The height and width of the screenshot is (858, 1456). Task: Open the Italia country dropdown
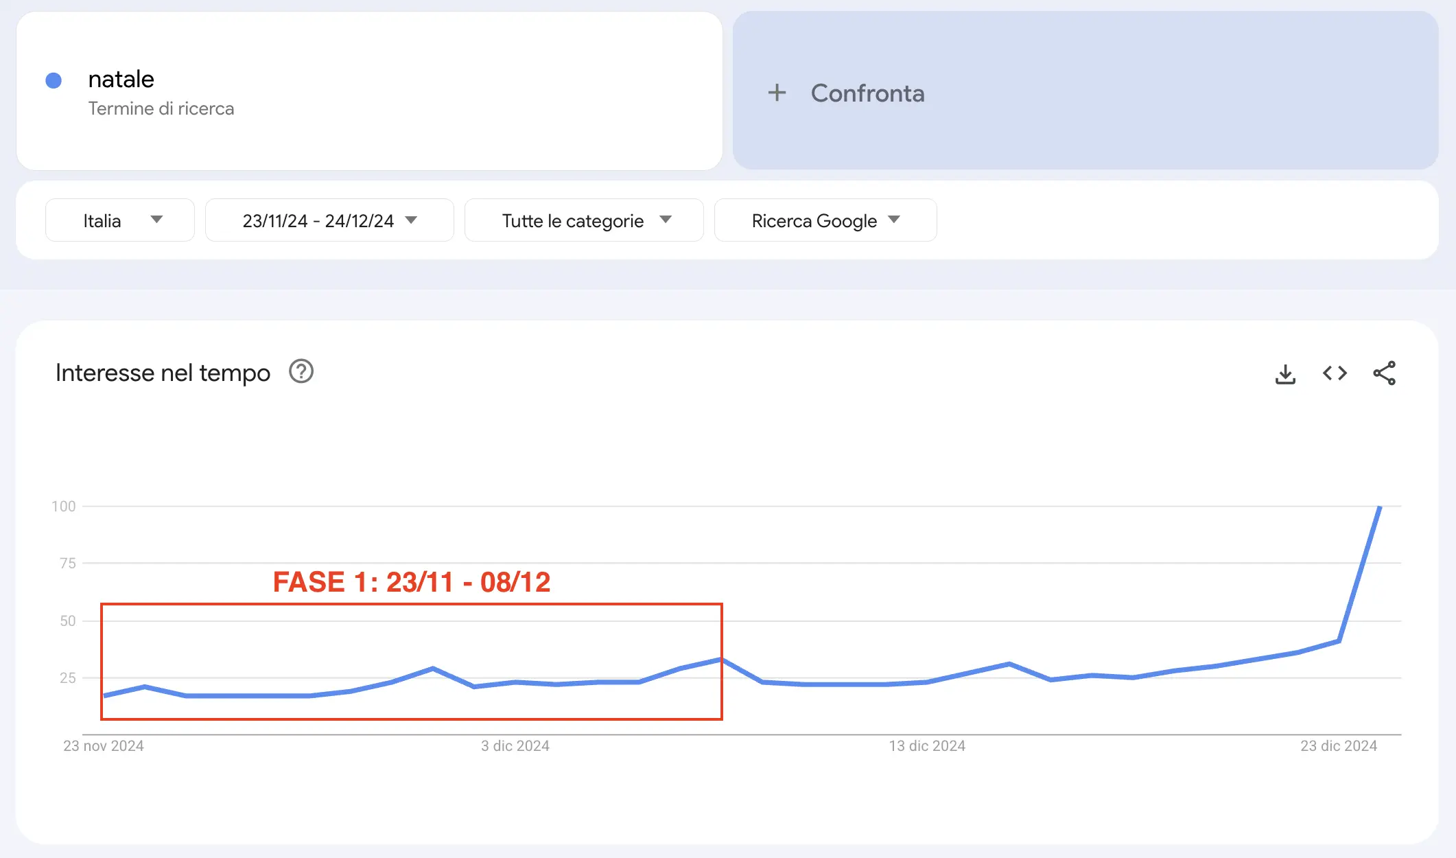120,220
